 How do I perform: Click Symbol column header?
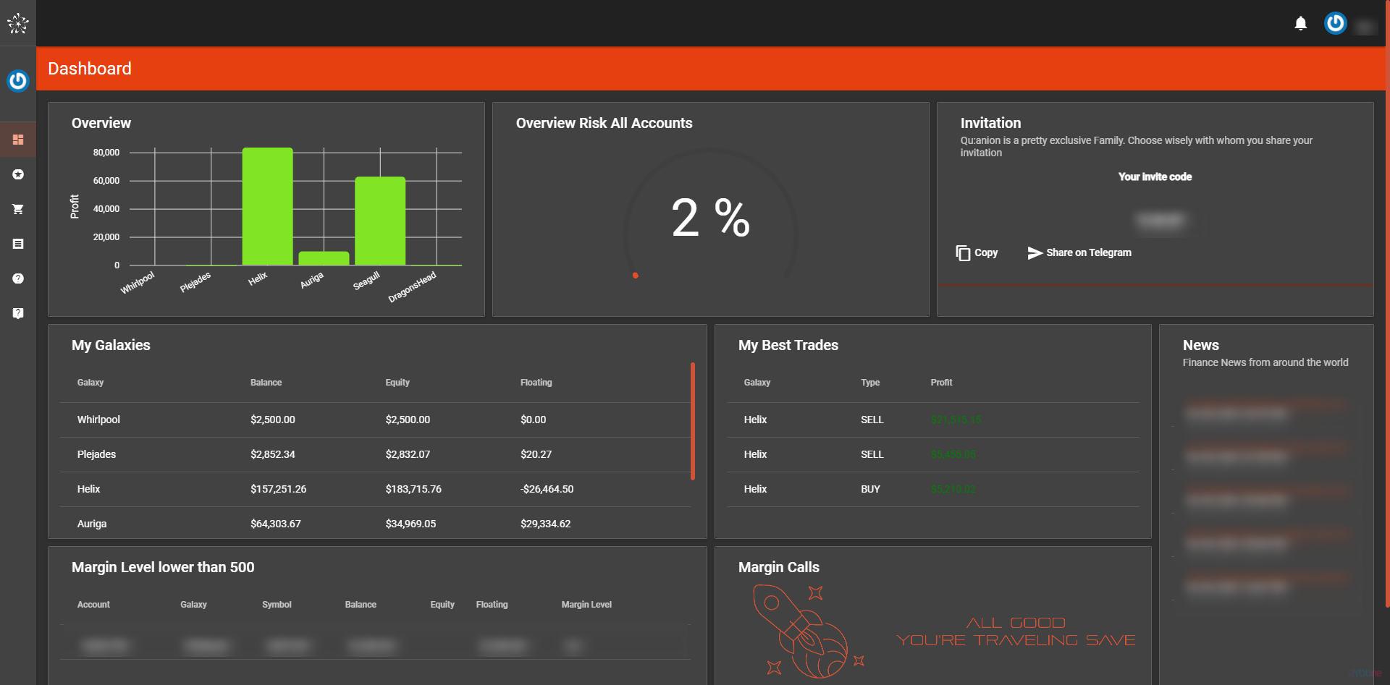[277, 605]
